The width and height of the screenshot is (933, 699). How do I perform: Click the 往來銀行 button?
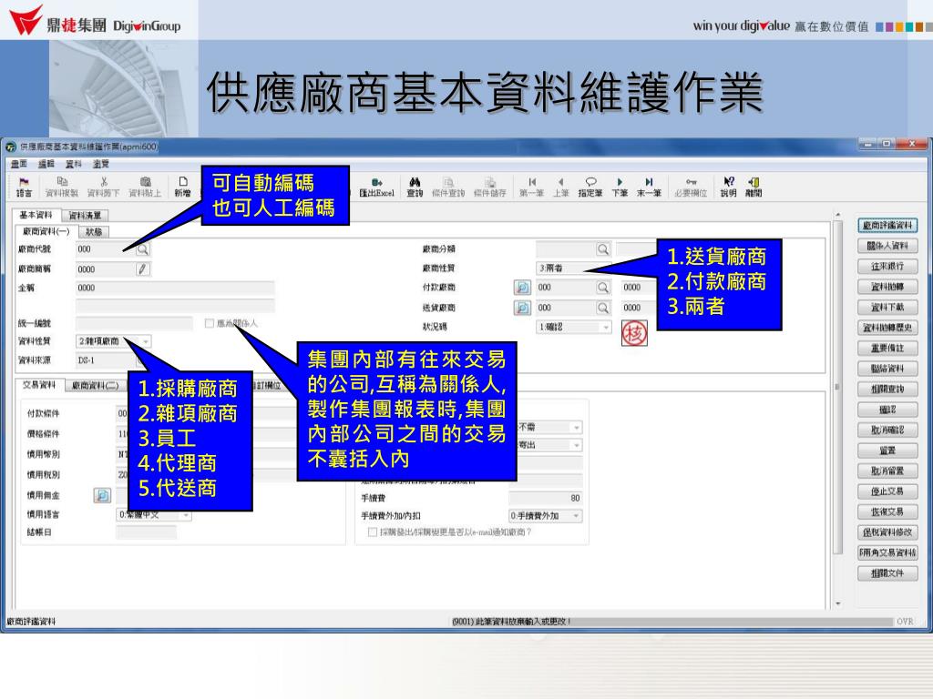(x=887, y=267)
